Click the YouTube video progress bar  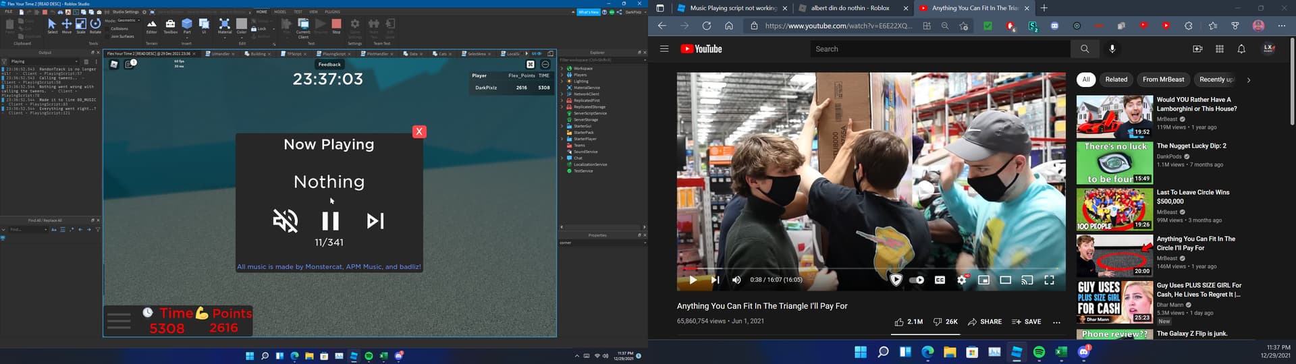871,268
